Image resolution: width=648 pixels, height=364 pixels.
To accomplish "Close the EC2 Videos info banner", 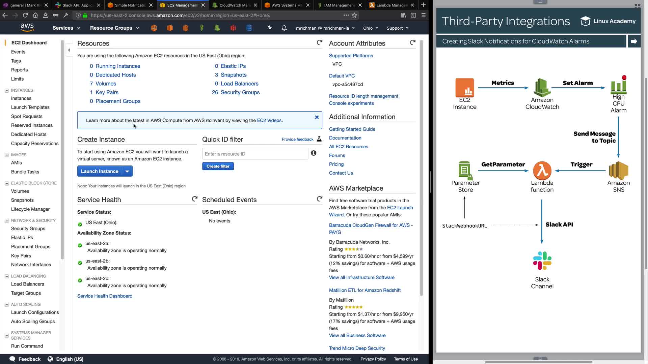I will point(317,117).
